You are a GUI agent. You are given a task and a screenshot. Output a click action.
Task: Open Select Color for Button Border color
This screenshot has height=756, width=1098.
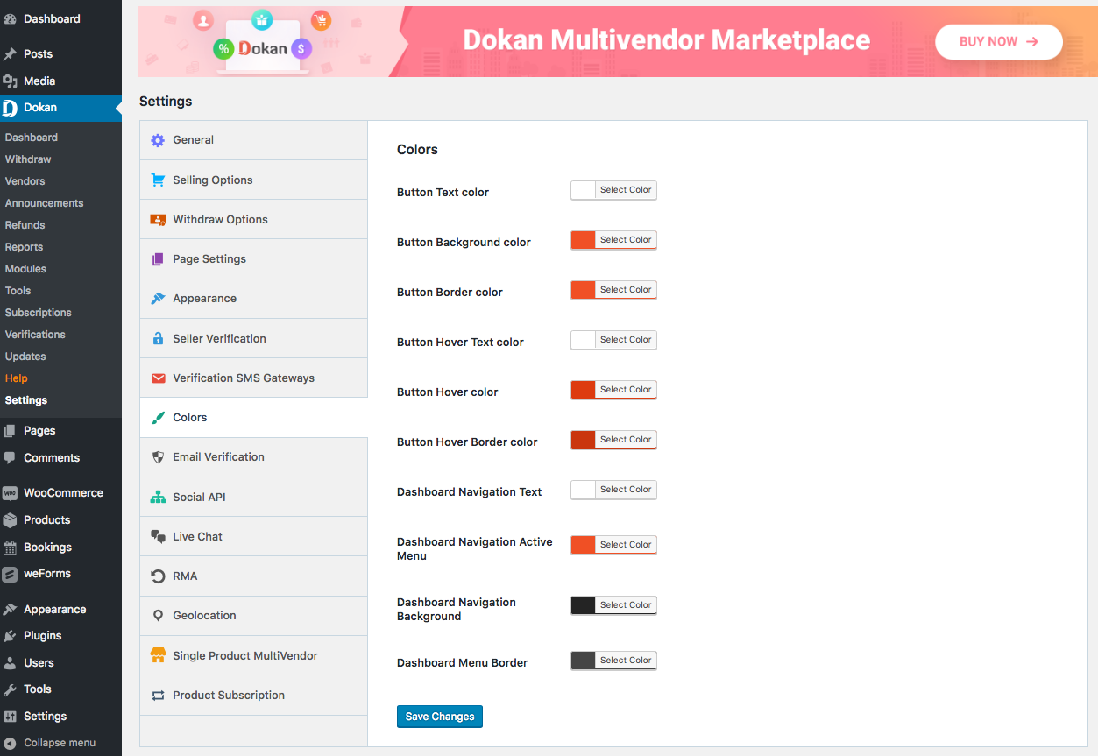tap(626, 290)
